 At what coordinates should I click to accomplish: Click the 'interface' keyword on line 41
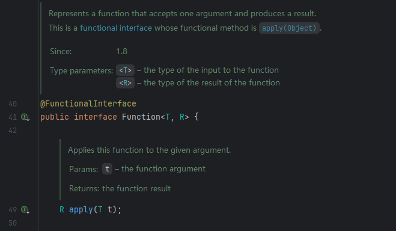[96, 117]
